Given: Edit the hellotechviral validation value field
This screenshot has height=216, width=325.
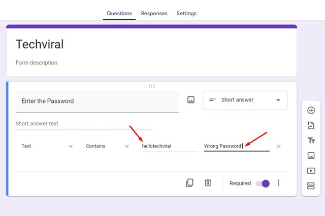Looking at the screenshot, I should (x=169, y=146).
